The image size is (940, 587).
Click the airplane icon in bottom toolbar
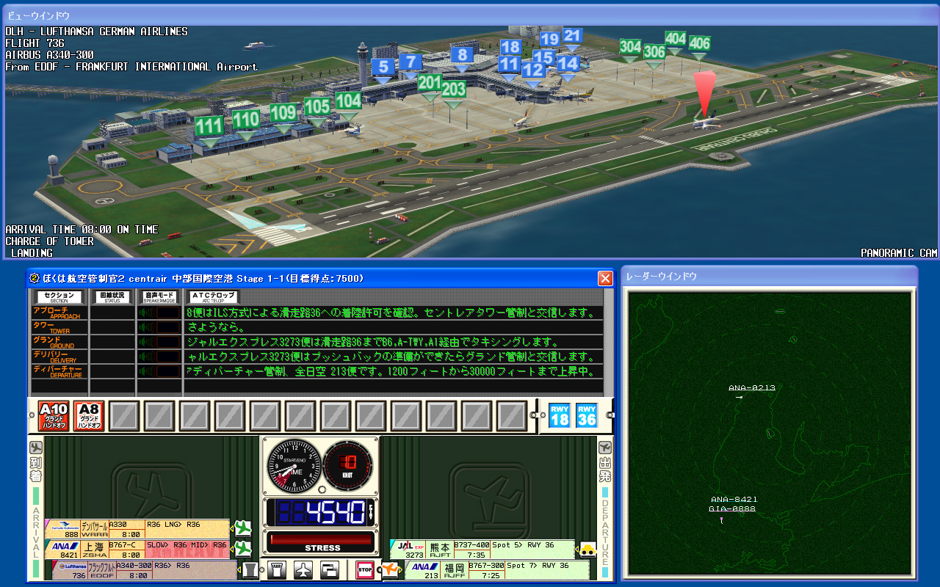click(x=303, y=569)
